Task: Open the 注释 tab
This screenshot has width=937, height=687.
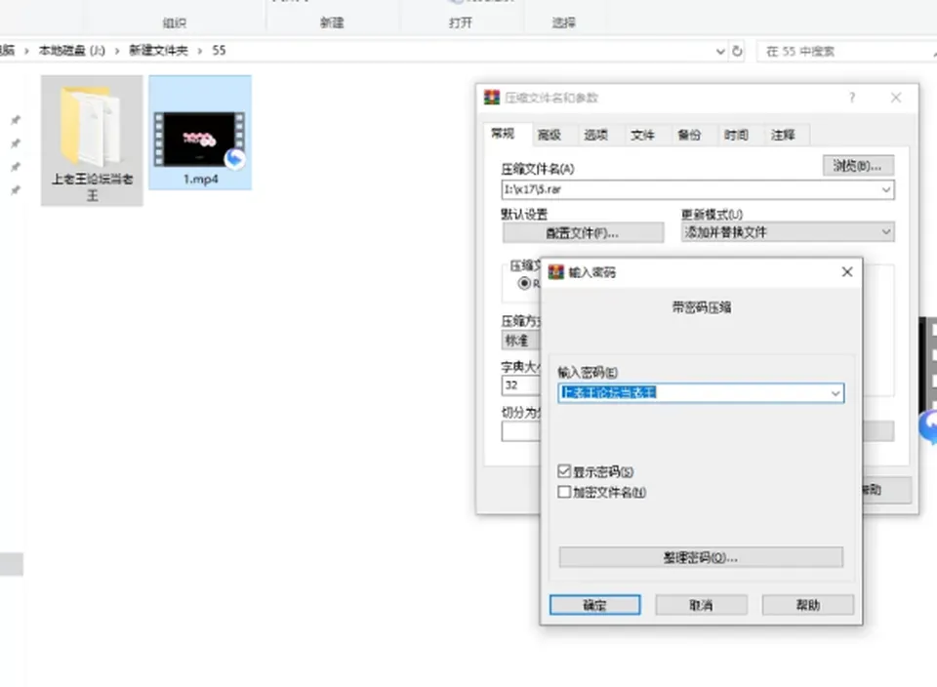Action: tap(783, 135)
